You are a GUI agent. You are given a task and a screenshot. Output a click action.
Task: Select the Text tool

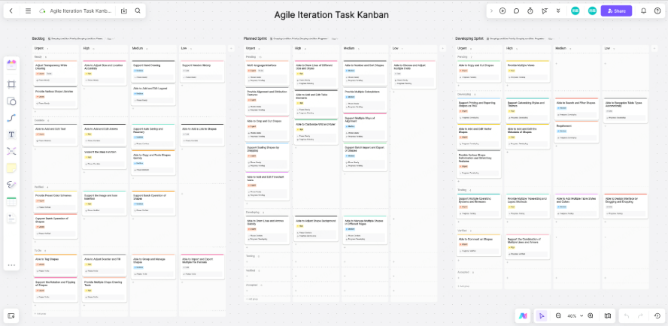tap(11, 135)
